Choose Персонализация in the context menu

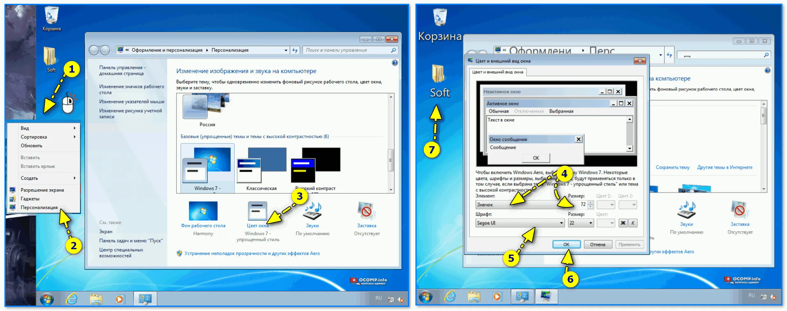coord(43,207)
